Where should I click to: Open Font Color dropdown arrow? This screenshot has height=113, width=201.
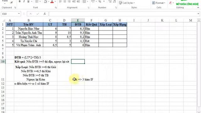[55, 2]
